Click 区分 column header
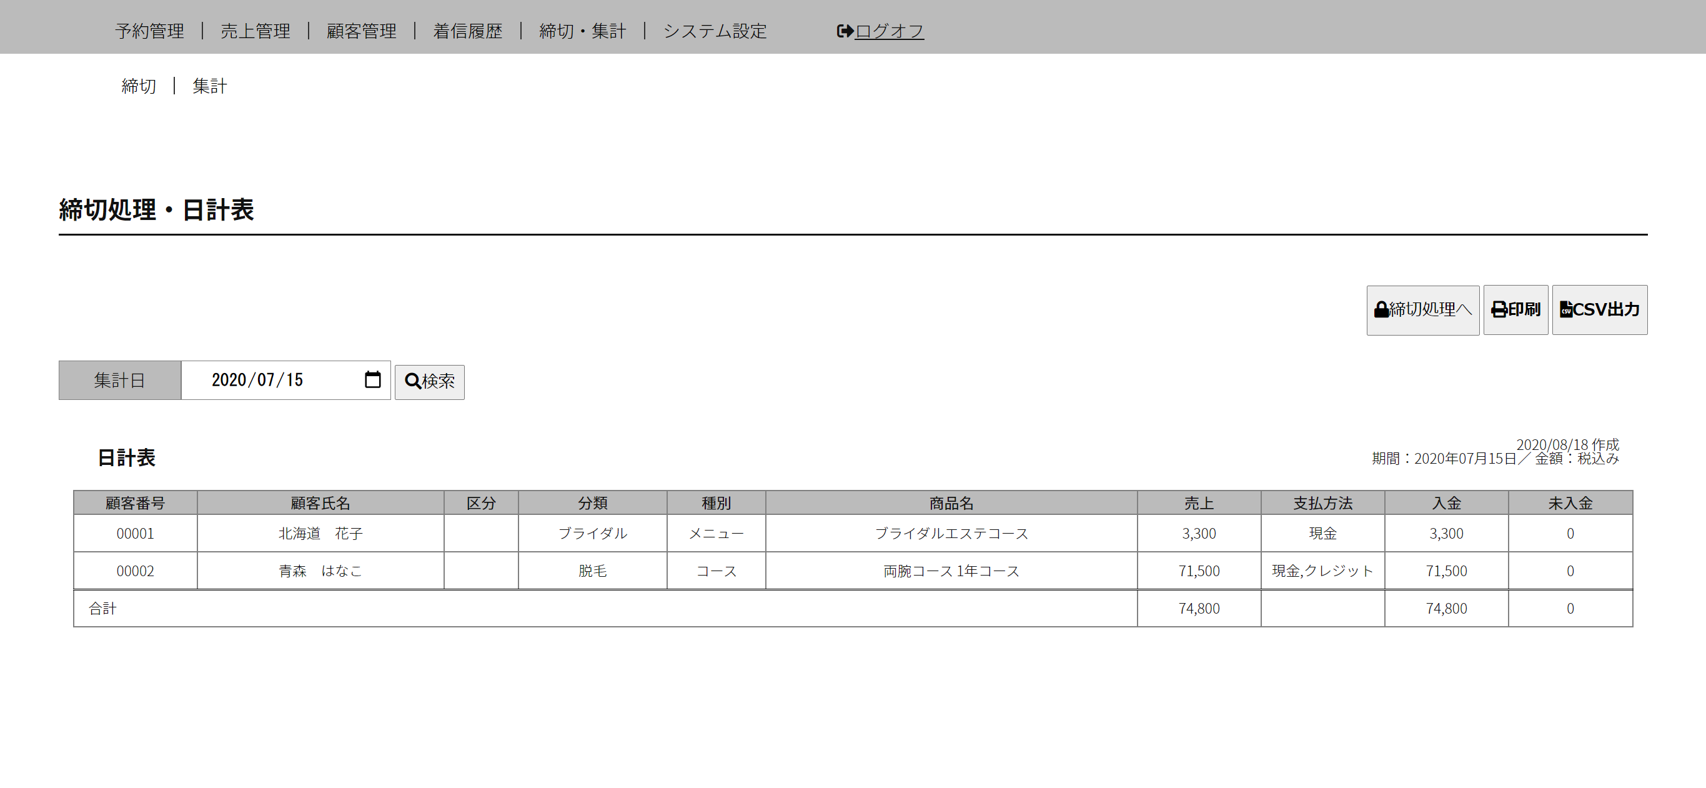The height and width of the screenshot is (788, 1706). click(x=482, y=503)
